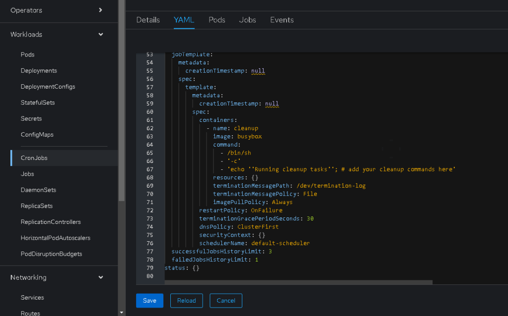The width and height of the screenshot is (508, 316).
Task: Open the Operators navigation section
Action: tap(26, 10)
